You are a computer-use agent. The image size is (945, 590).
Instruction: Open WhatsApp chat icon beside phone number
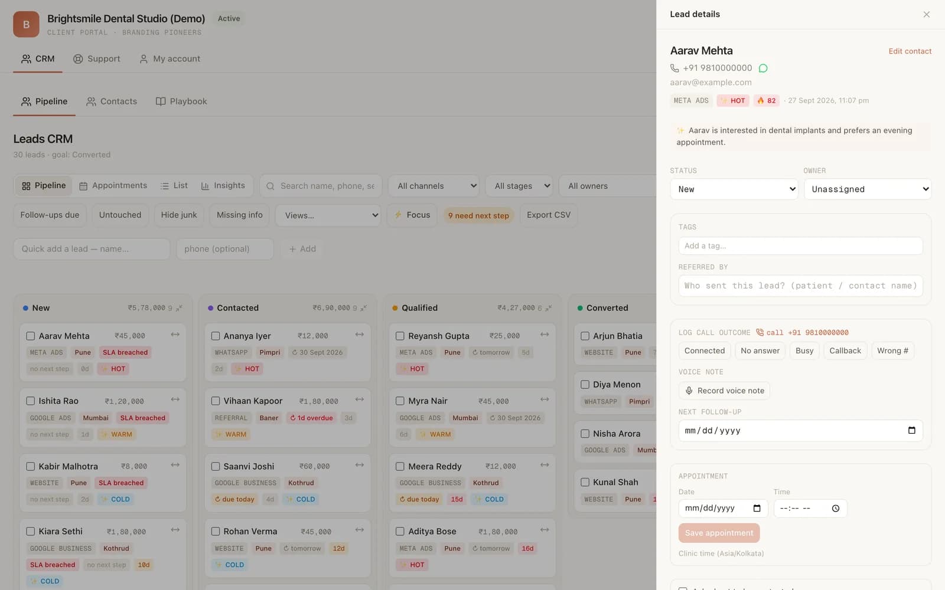(763, 68)
